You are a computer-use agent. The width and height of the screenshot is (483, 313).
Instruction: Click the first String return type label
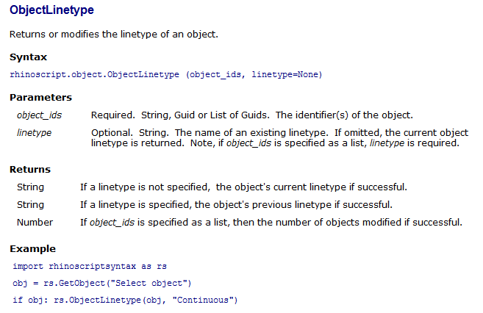(x=30, y=187)
